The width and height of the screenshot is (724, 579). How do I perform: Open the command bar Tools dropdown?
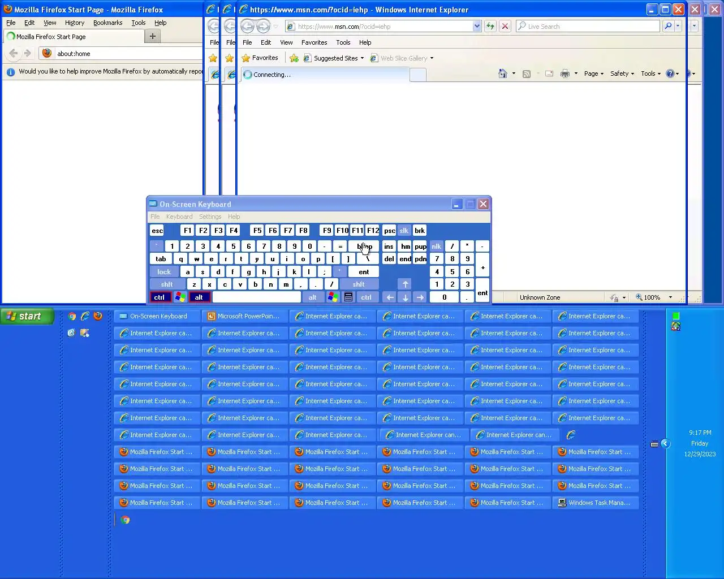coord(650,74)
